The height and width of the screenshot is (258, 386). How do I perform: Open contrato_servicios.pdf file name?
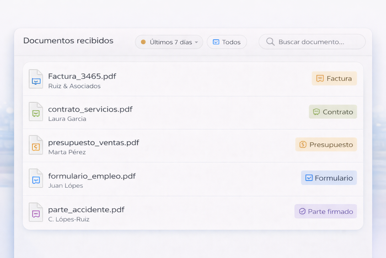coord(90,109)
